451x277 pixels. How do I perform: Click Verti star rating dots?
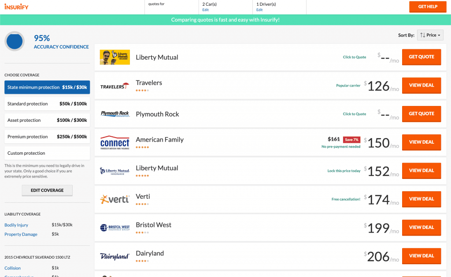(142, 204)
